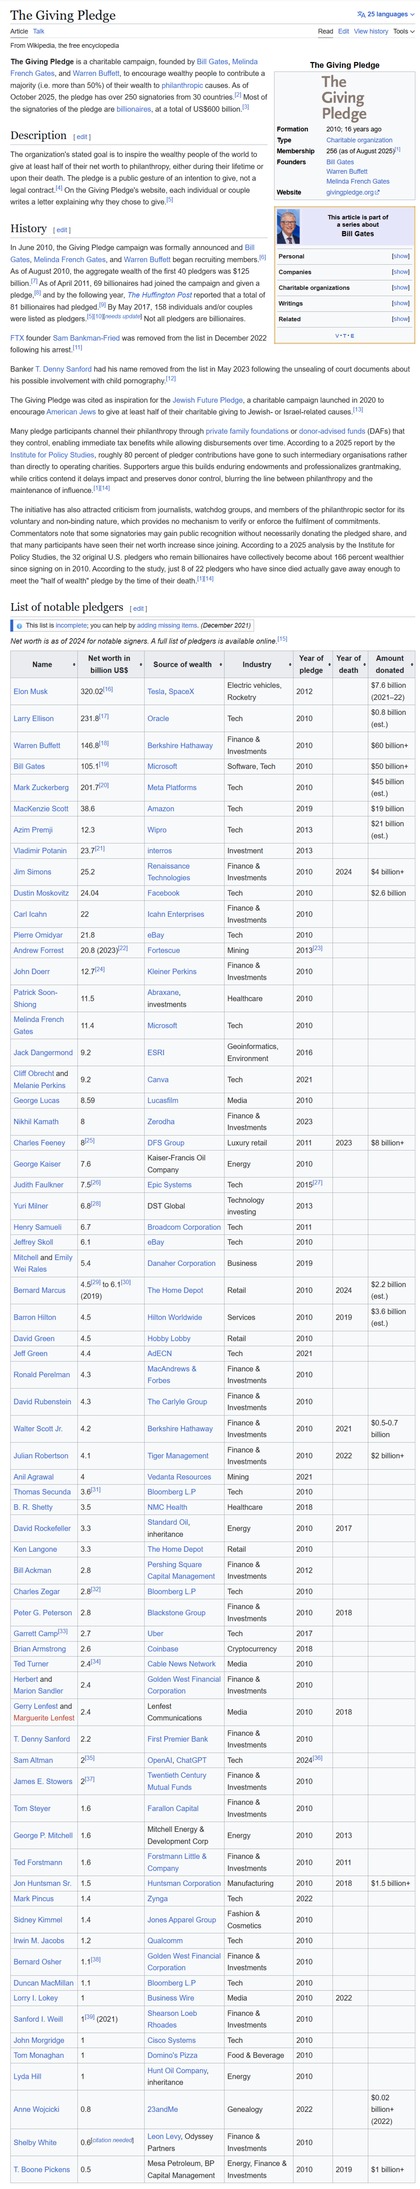The height and width of the screenshot is (2189, 420).
Task: Show the Companies section in sidebar
Action: click(x=401, y=272)
